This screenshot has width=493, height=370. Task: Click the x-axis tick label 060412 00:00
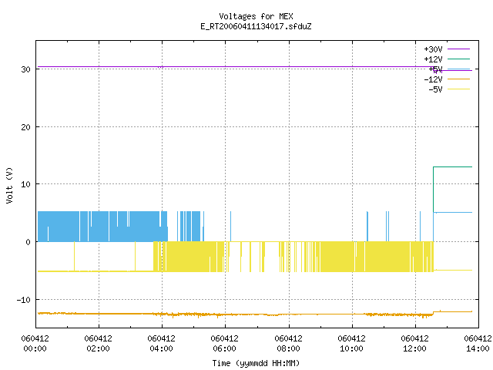tap(35, 343)
